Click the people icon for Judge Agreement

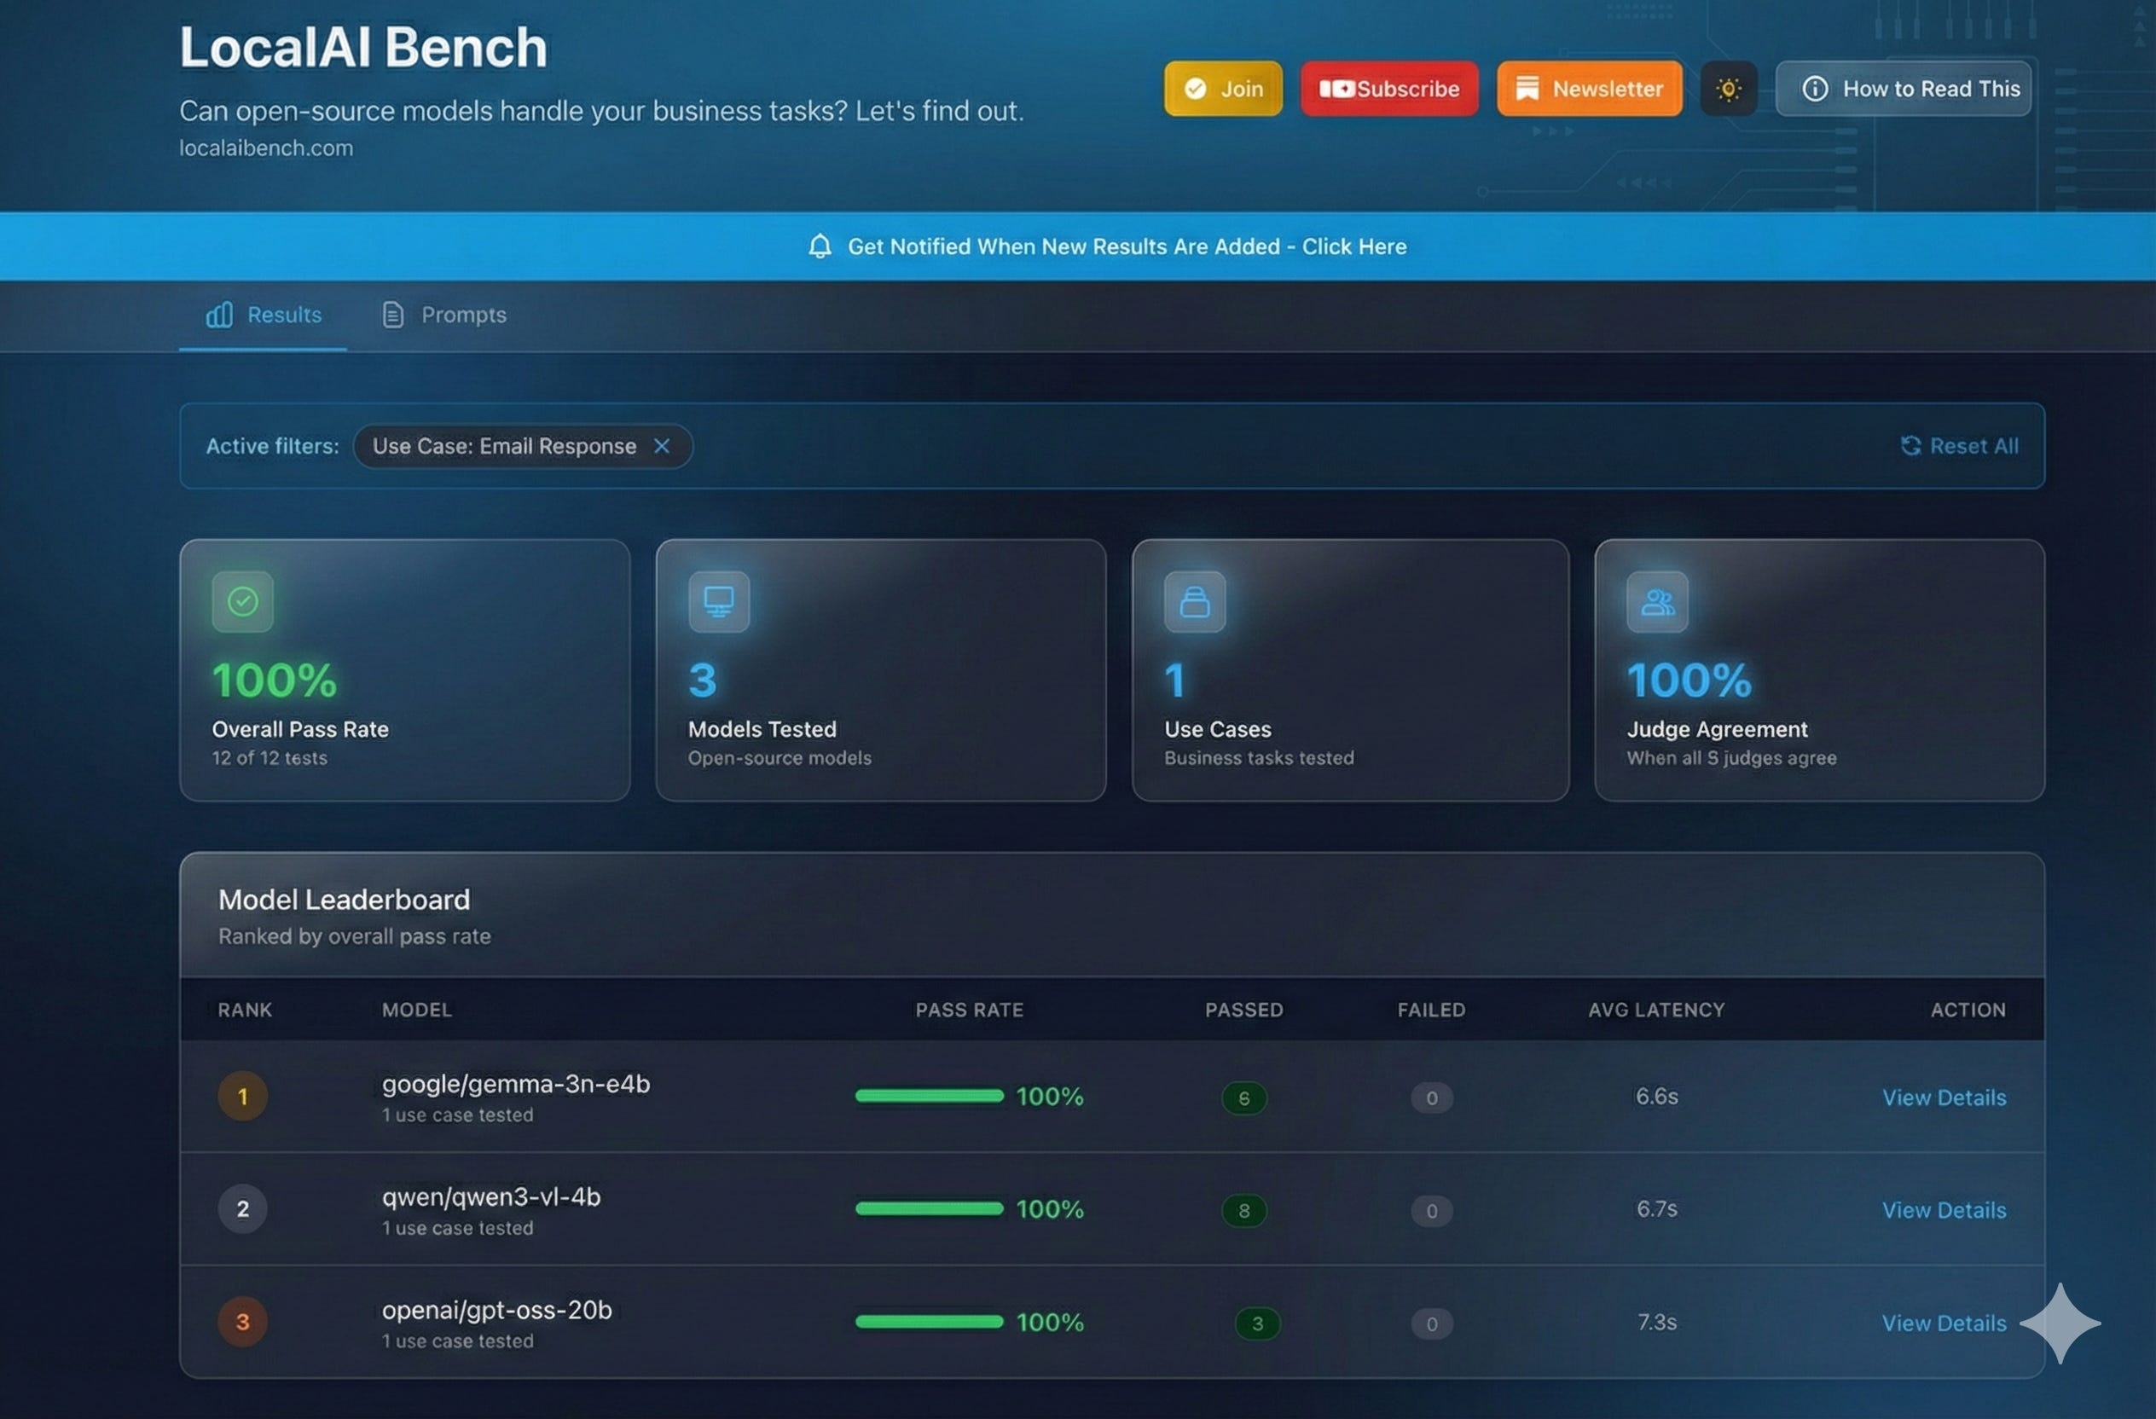[1658, 601]
